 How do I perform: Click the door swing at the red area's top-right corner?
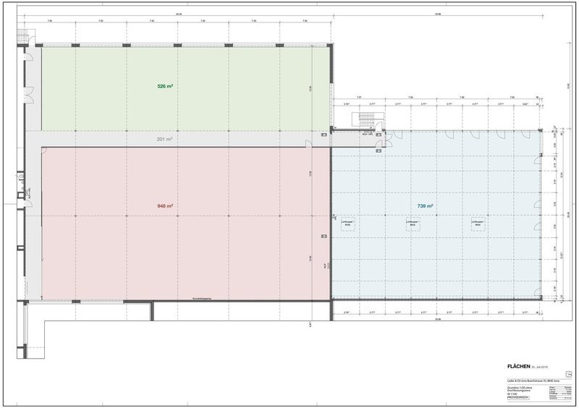(x=309, y=145)
